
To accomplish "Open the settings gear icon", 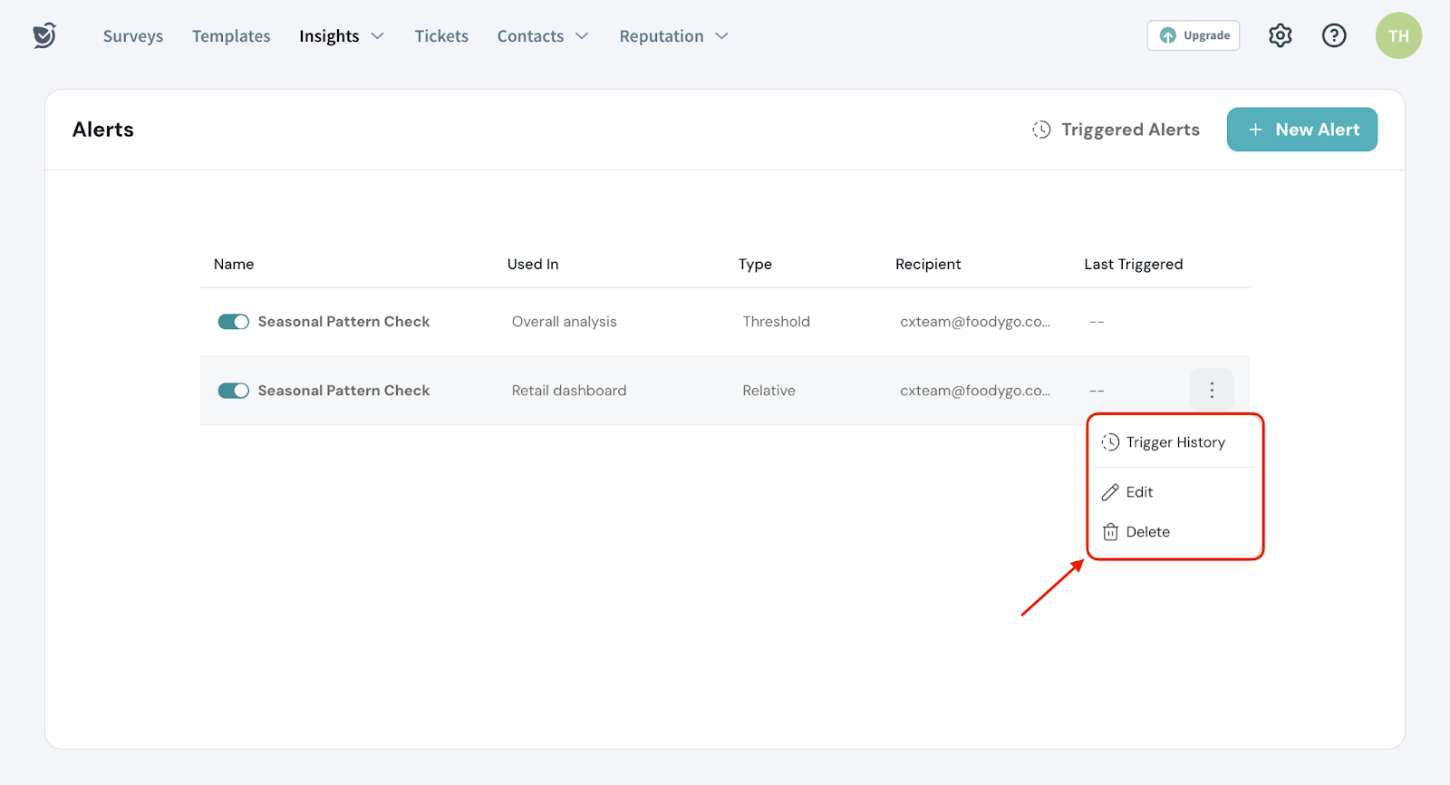I will (1280, 35).
